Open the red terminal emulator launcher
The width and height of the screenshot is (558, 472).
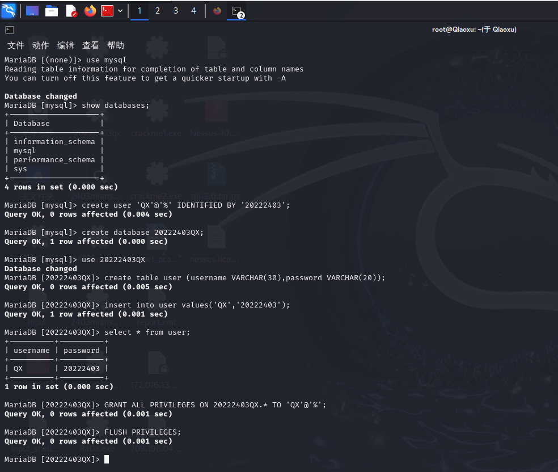[x=107, y=11]
